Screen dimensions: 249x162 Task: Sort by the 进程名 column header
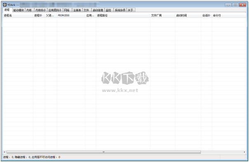18,16
